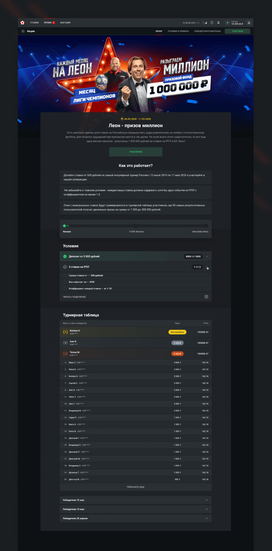Click the green plus deposit icon
272x551 pixels.
pos(227,22)
